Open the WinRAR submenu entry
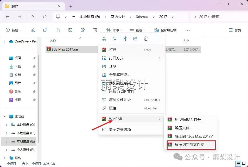This screenshot has height=167, width=248. (x=132, y=119)
